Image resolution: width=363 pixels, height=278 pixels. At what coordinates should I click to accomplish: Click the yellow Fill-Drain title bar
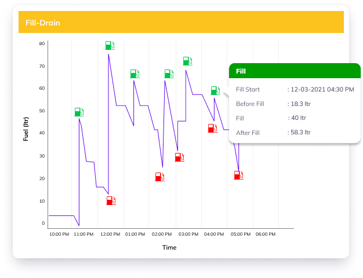[181, 23]
